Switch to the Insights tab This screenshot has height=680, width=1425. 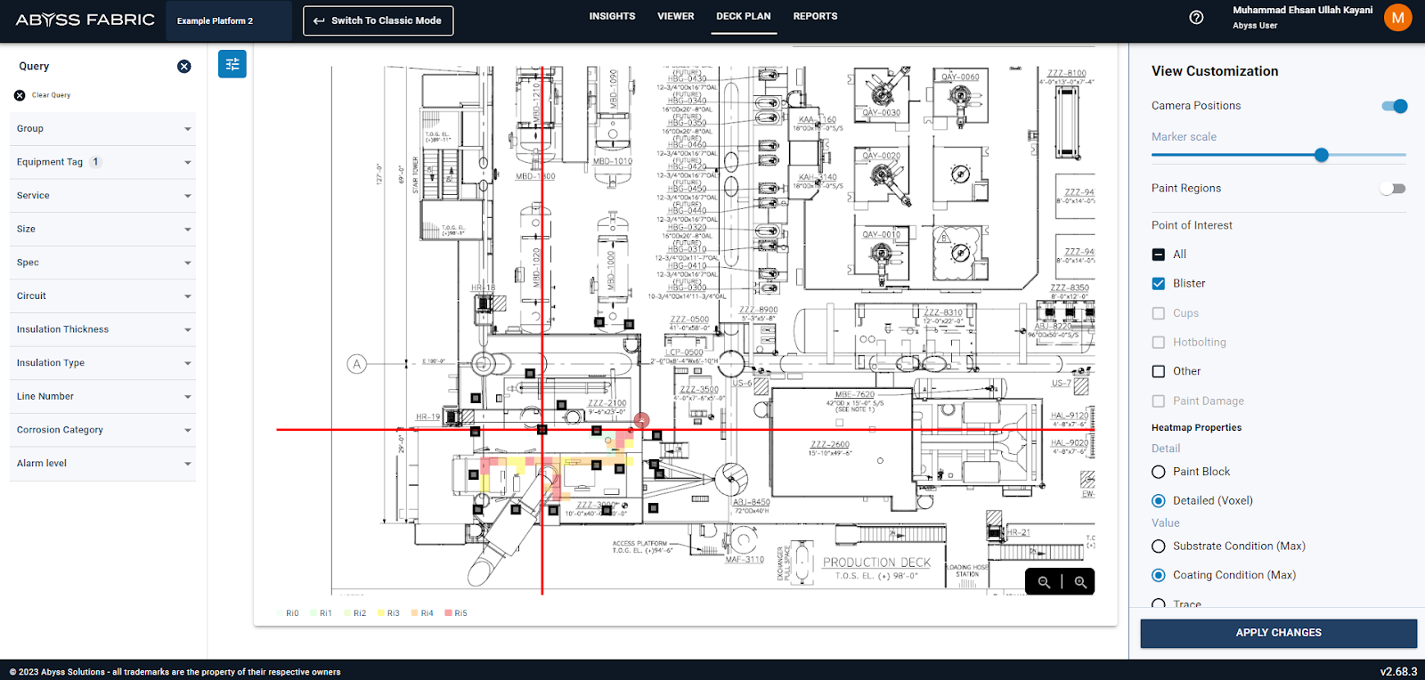[612, 17]
